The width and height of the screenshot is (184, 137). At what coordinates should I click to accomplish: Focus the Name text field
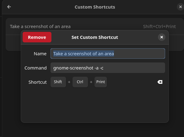coord(108,54)
